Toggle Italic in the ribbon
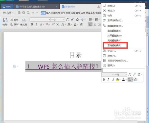Screen dimensions: 149x123 point(36,24)
